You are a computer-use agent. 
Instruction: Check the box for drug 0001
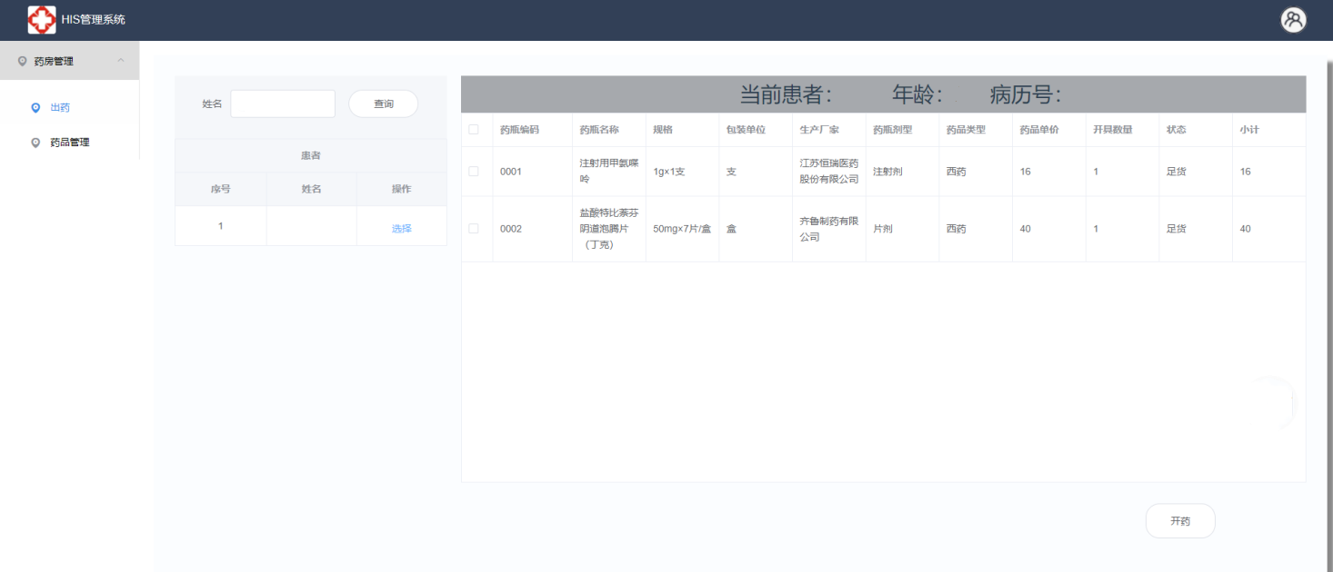click(x=474, y=172)
